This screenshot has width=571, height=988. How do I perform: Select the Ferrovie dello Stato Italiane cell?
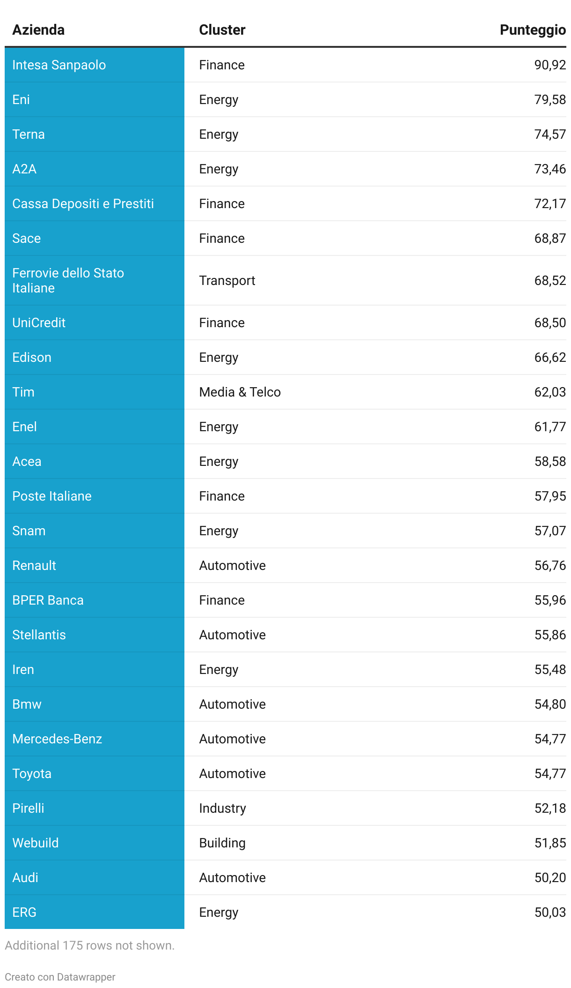pyautogui.click(x=68, y=280)
